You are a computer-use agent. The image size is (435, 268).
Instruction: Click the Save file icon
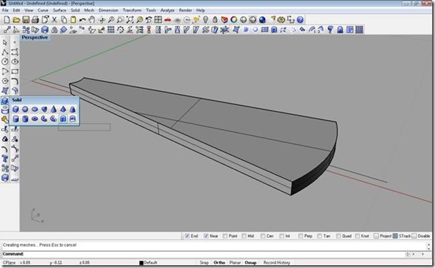tap(26, 20)
